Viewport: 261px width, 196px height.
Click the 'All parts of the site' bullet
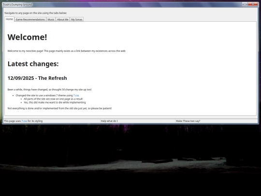53,99
